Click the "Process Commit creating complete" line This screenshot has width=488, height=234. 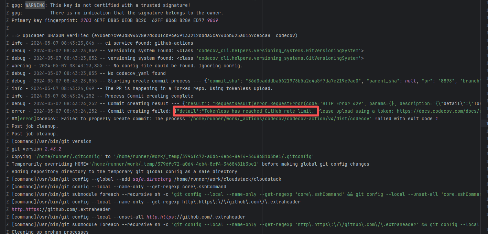pyautogui.click(x=102, y=96)
